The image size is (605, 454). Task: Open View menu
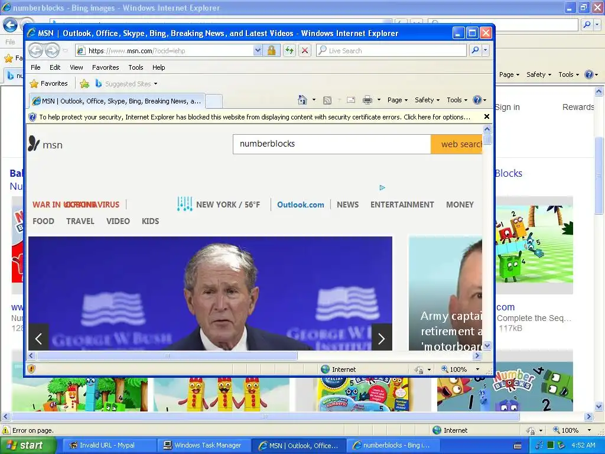(x=76, y=67)
